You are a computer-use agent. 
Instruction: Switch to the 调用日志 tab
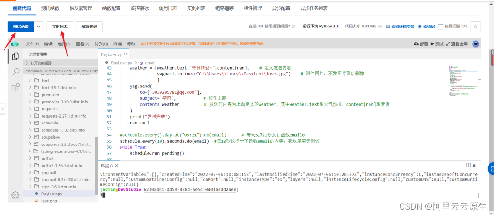point(168,8)
